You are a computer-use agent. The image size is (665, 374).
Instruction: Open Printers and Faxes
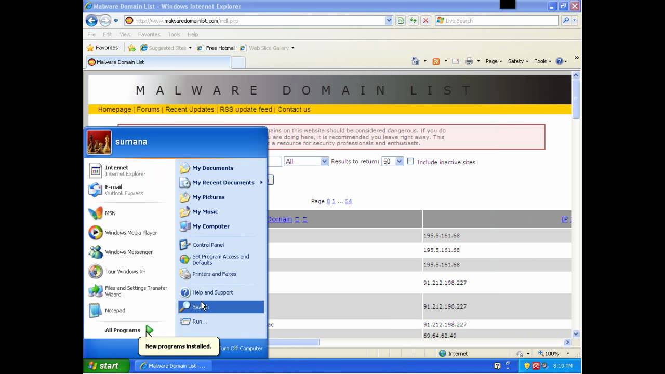click(x=221, y=274)
